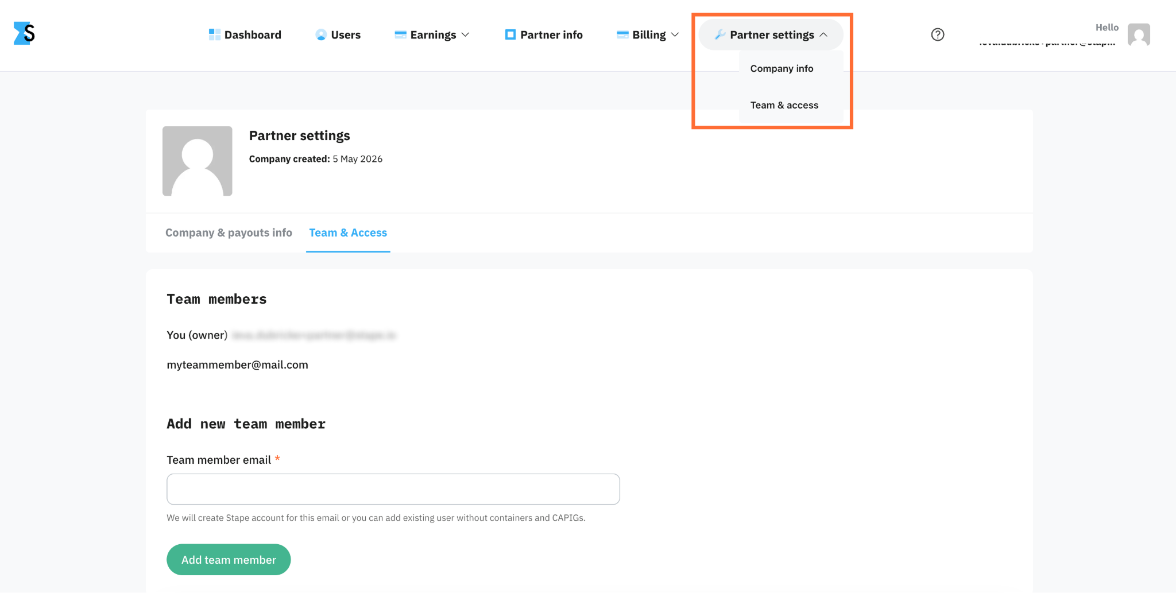Click the myteammember@mail.com entry
This screenshot has width=1176, height=593.
237,365
